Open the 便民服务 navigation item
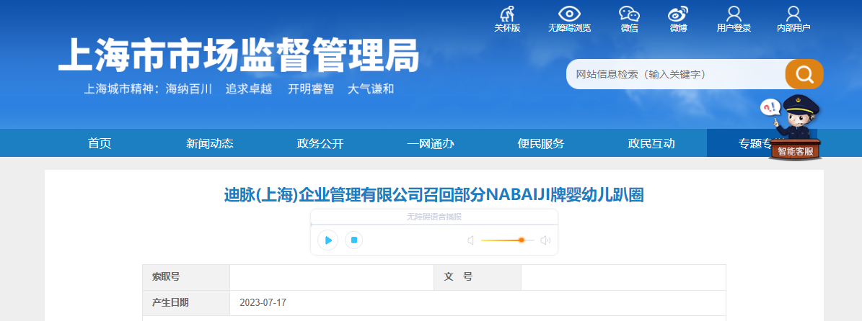The image size is (862, 321). click(541, 144)
